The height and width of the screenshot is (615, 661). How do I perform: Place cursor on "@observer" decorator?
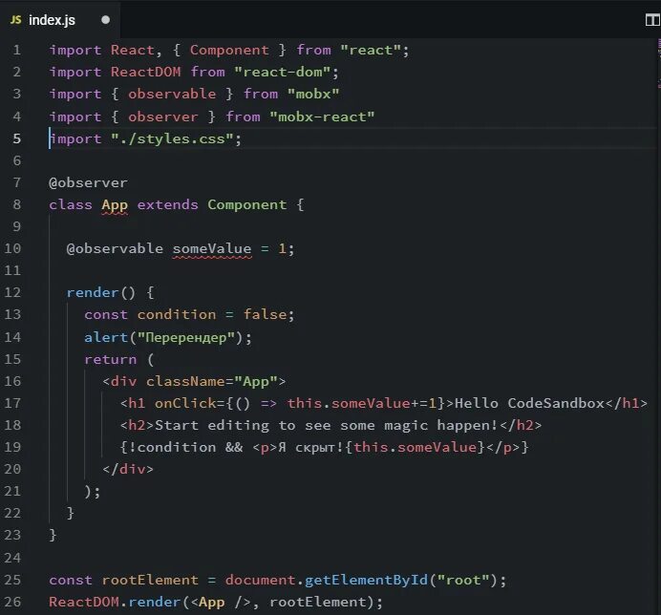coord(88,183)
